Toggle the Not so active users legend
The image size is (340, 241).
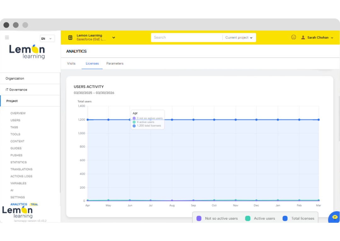[217, 218]
